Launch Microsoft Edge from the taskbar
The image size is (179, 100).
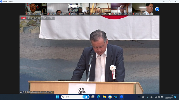tap(98, 97)
